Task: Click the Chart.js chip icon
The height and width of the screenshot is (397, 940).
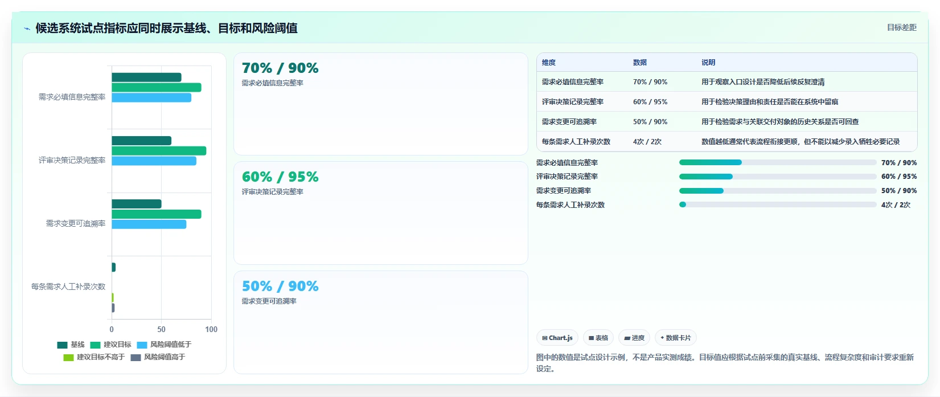Action: [x=545, y=338]
